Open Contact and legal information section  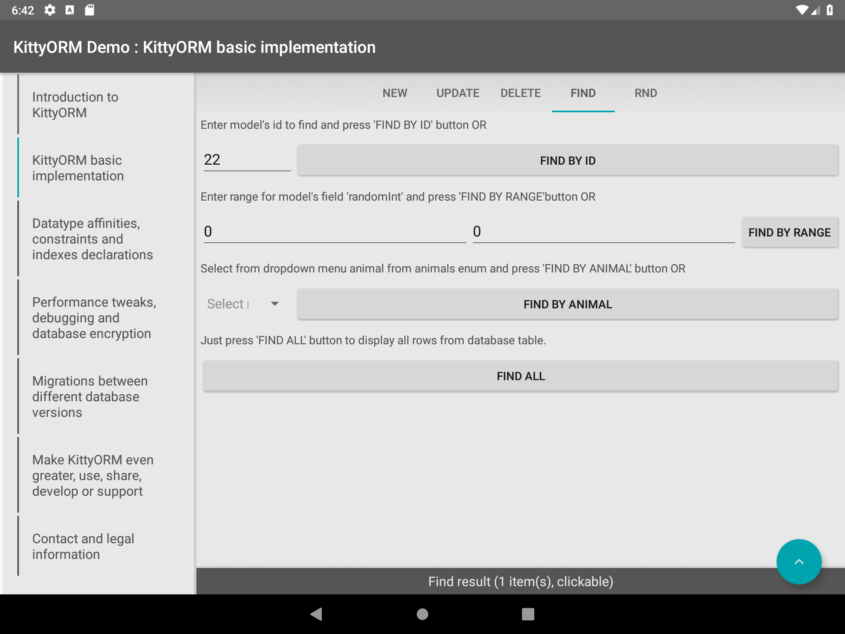point(106,546)
